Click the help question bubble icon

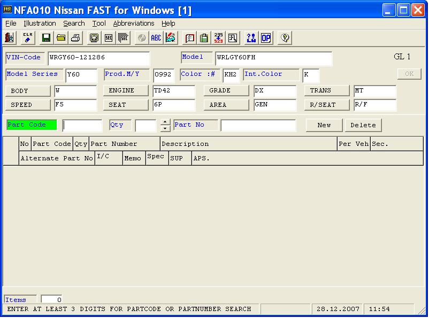[285, 38]
